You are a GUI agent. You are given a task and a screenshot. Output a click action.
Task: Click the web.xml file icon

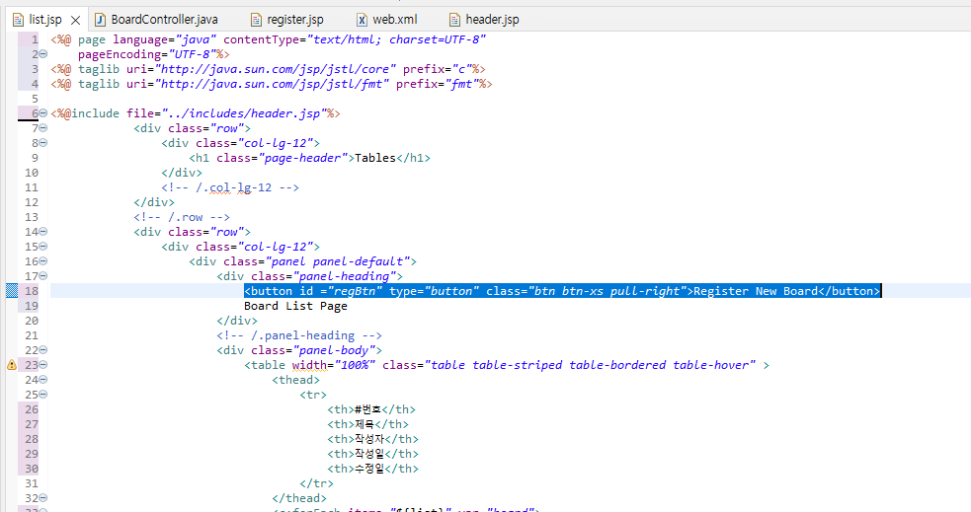(x=363, y=21)
